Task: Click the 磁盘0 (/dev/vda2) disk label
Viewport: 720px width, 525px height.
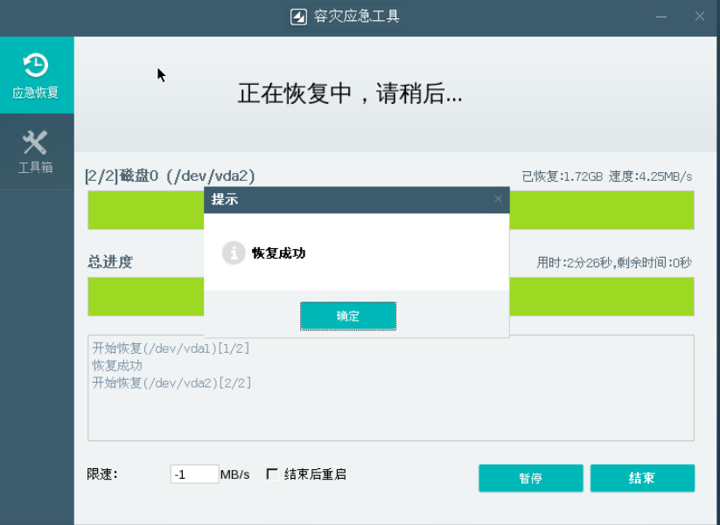Action: click(x=170, y=175)
